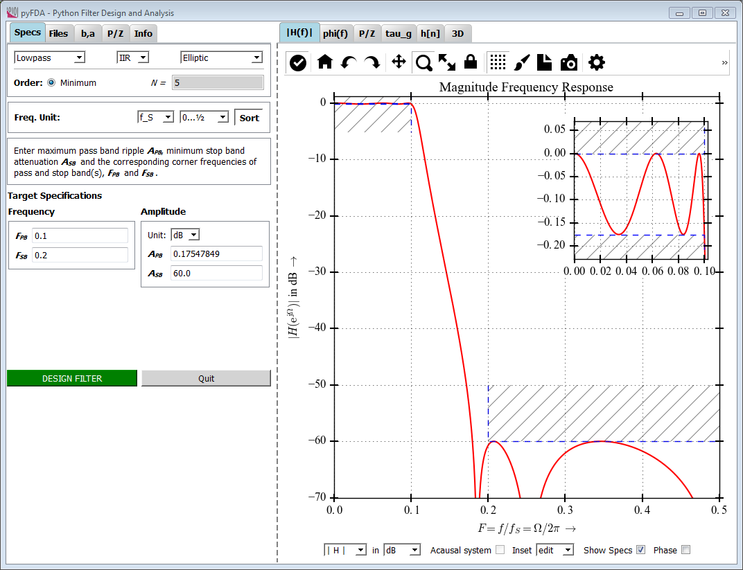
Task: Toggle the Acausal system checkbox
Action: 500,550
